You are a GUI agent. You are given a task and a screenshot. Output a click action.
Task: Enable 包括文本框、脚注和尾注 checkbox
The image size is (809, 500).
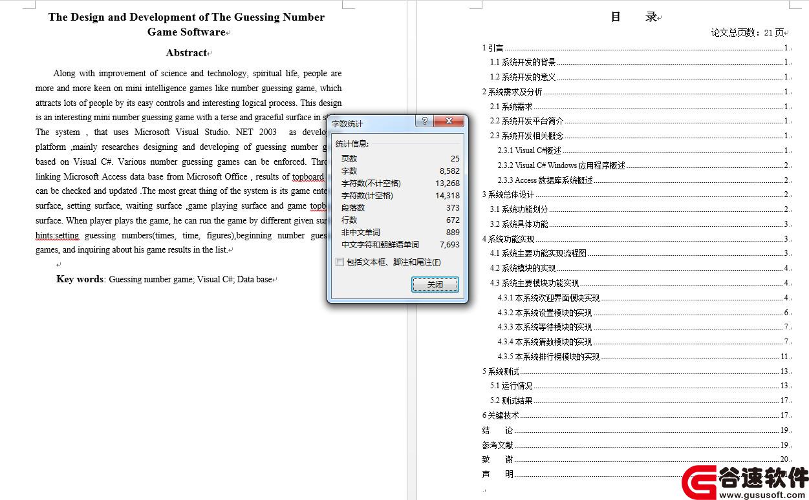[x=340, y=262]
